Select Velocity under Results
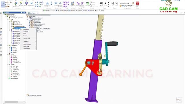Screen dimensions: 185x104 click(x=15, y=71)
